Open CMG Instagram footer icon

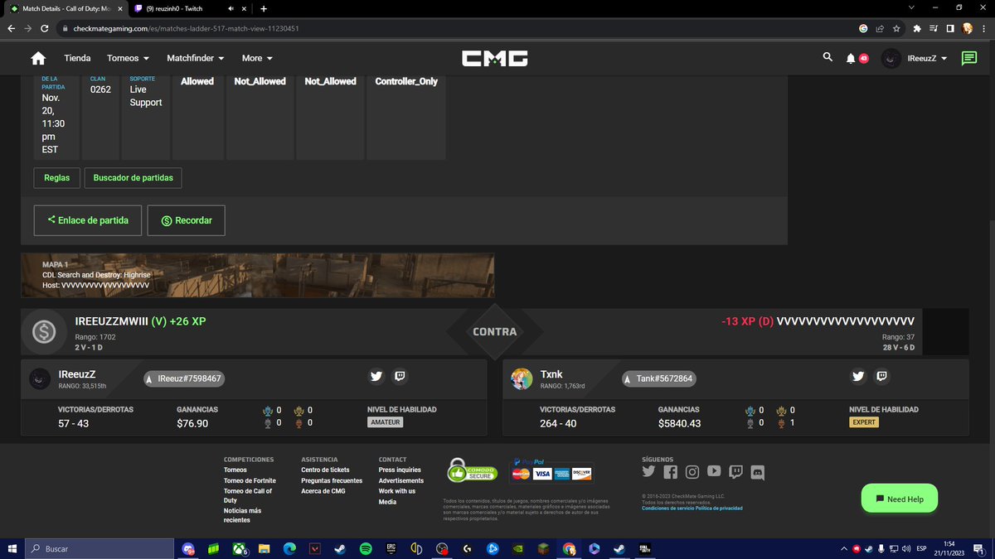[692, 471]
